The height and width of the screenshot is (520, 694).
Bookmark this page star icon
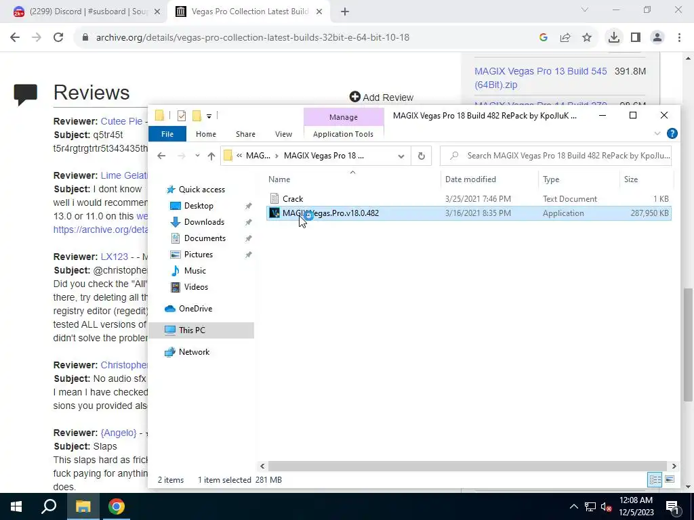[x=587, y=38]
